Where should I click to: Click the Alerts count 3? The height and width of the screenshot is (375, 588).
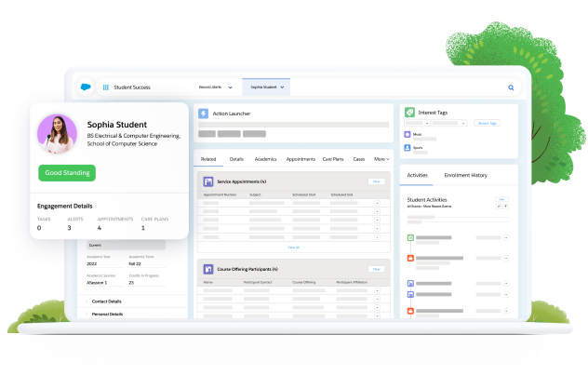pos(69,228)
